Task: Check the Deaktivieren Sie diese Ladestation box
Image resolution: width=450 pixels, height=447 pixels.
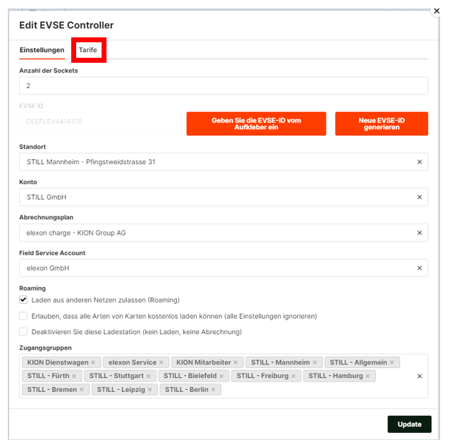Action: (23, 331)
